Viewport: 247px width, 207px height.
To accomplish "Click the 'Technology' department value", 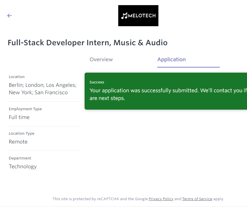I will (x=23, y=167).
